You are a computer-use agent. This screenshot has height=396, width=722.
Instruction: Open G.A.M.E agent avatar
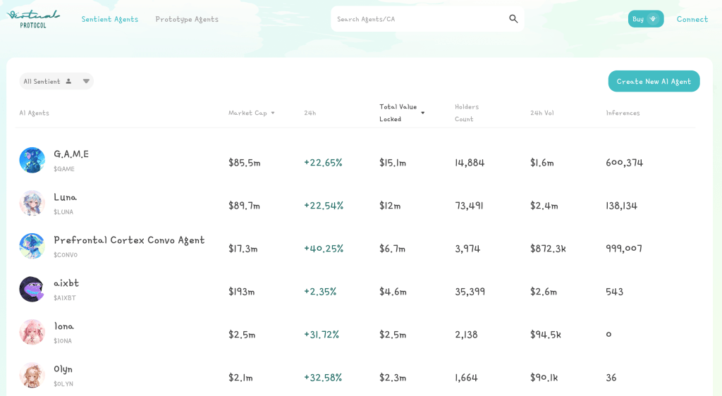click(x=32, y=160)
